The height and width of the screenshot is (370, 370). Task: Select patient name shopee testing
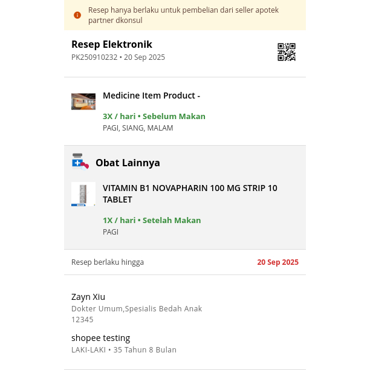tap(101, 338)
